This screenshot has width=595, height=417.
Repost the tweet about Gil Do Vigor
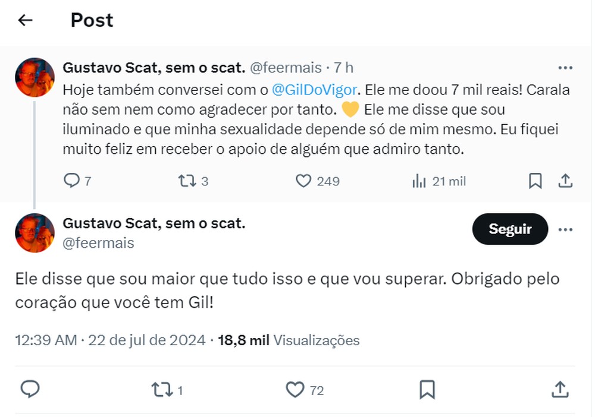186,181
